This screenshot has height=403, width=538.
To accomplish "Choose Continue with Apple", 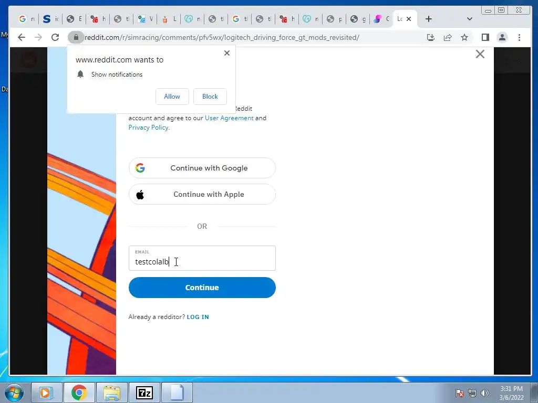I will click(x=202, y=194).
